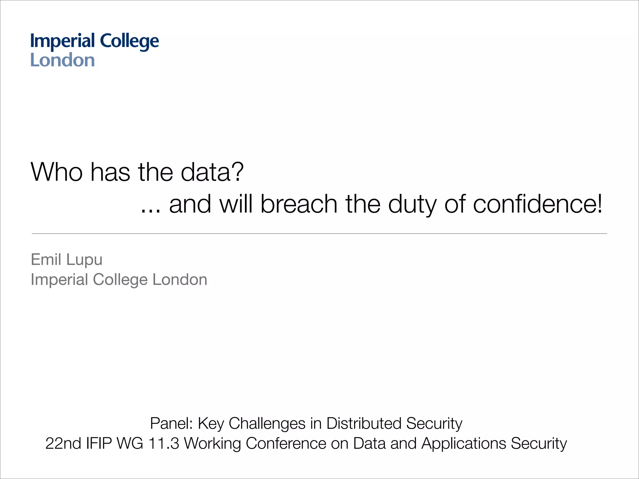The image size is (639, 479).
Task: Click the Imperial College London logo
Action: (95, 50)
